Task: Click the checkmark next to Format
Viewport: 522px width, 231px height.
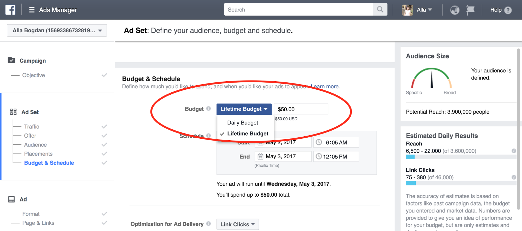Action: click(x=104, y=214)
